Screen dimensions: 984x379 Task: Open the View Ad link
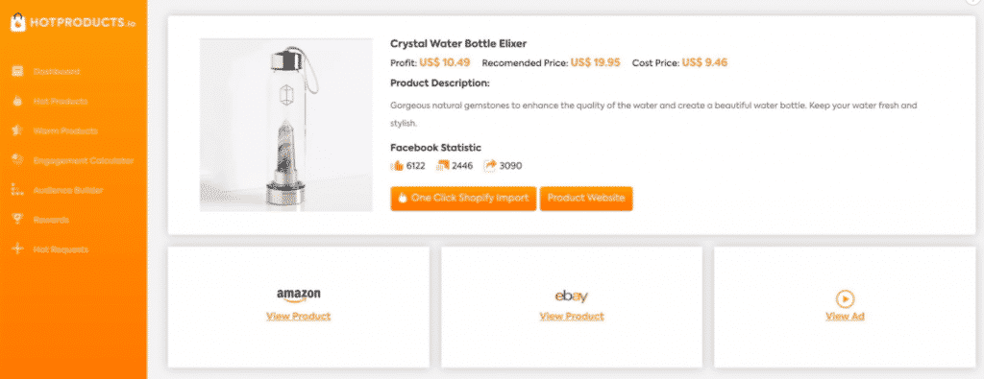pos(845,317)
